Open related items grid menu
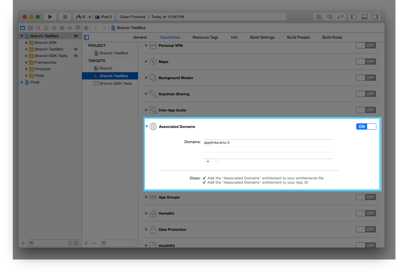Viewport: 403px width, 274px height. (x=86, y=28)
